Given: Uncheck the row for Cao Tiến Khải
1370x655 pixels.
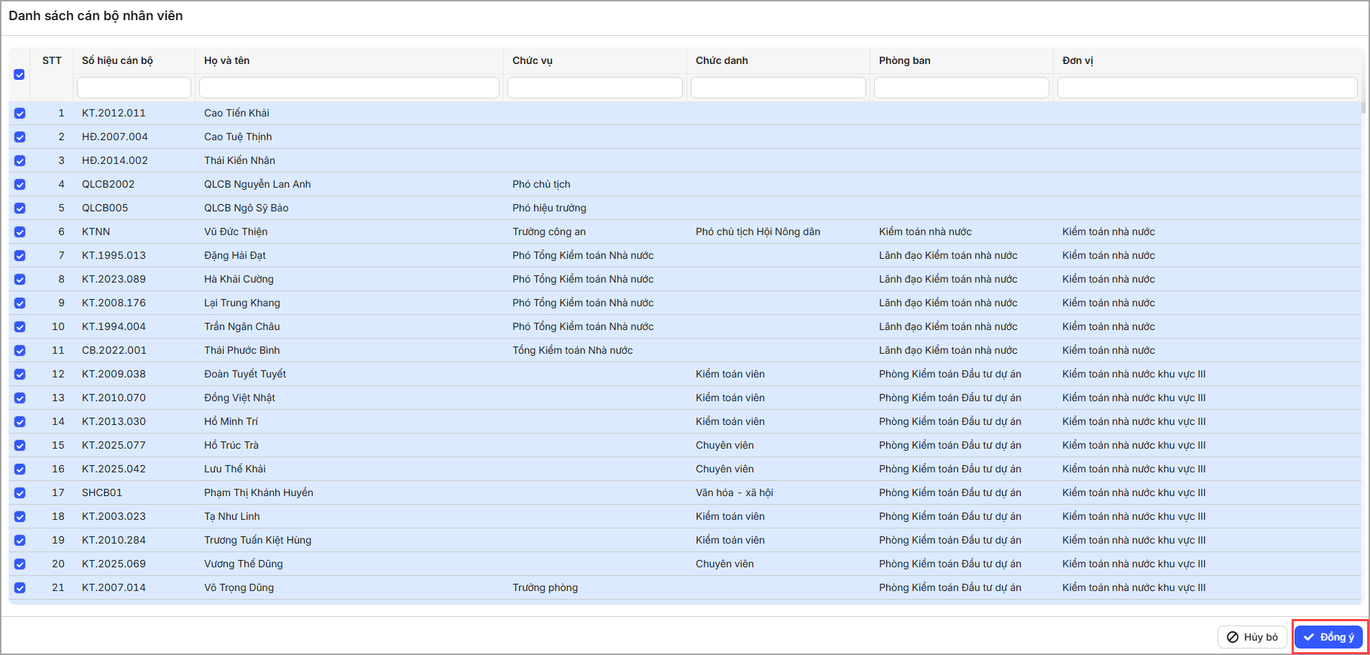Looking at the screenshot, I should [x=19, y=113].
